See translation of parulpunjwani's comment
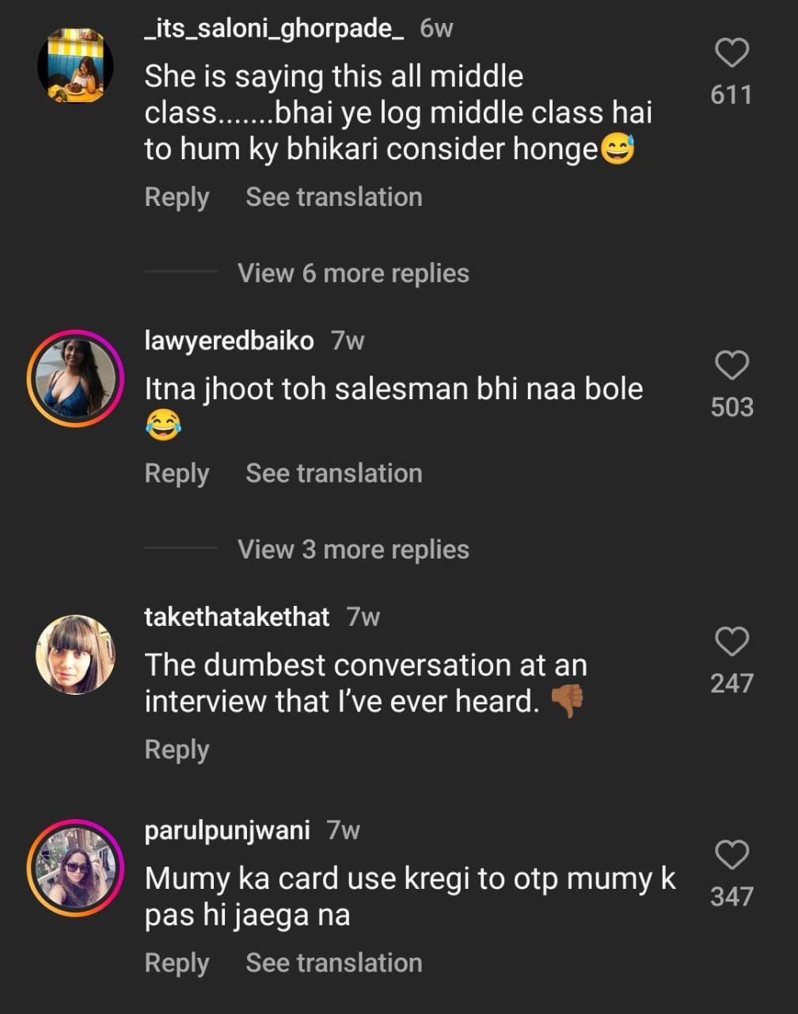This screenshot has width=798, height=1014. click(x=333, y=963)
